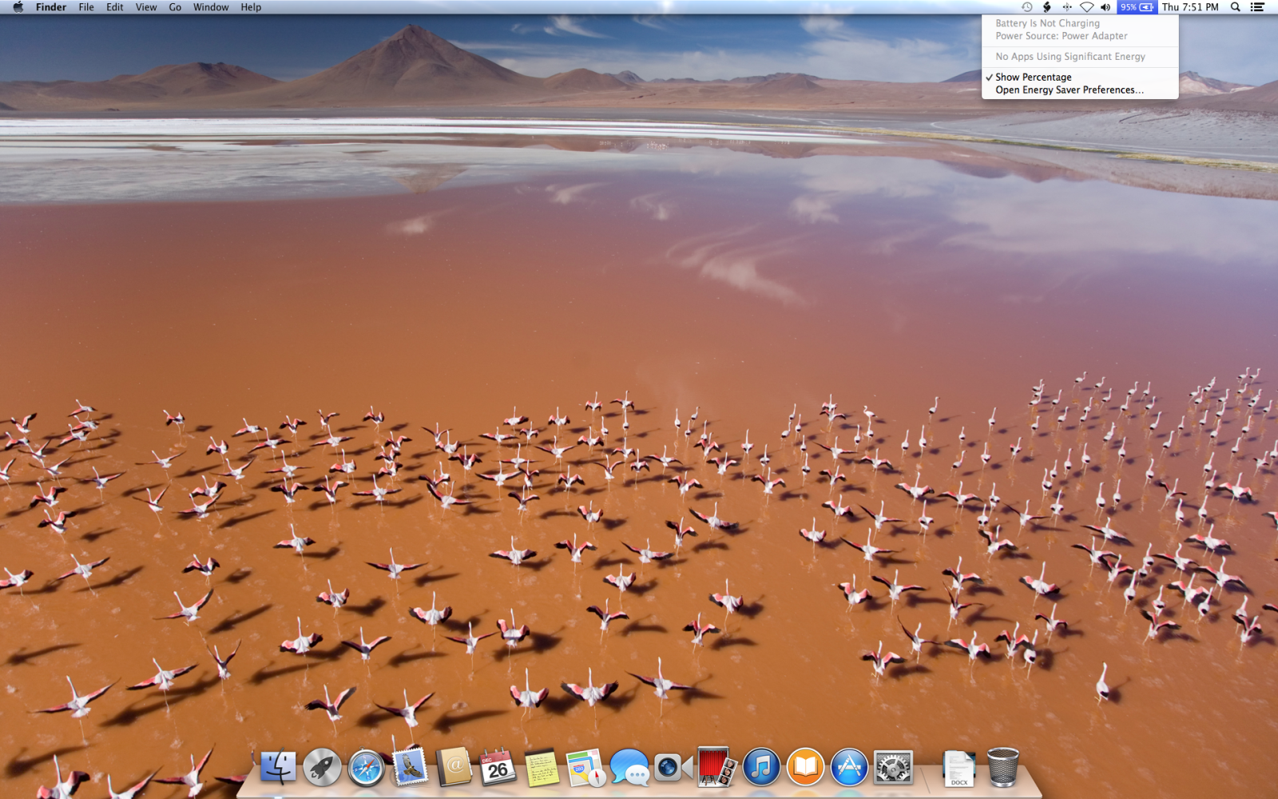Open the volume control in menu bar

(1105, 7)
